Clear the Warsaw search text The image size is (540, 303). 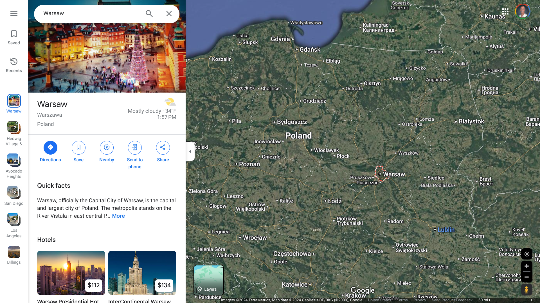point(169,13)
